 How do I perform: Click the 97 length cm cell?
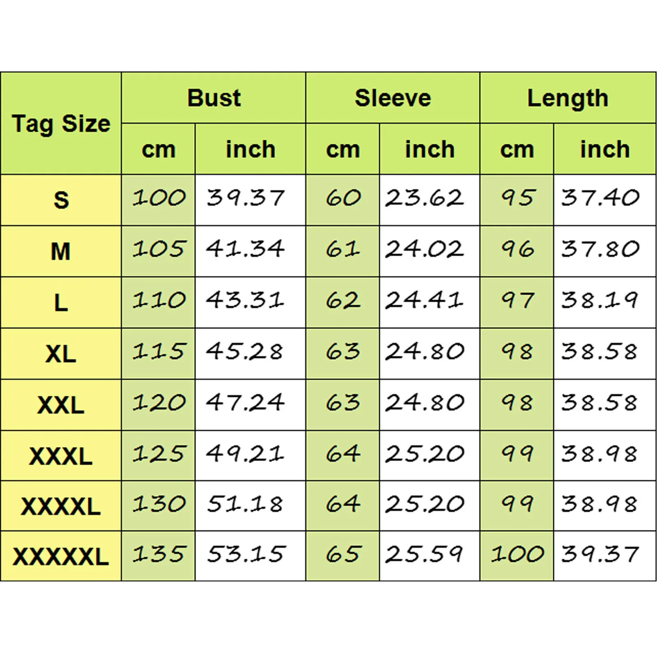coord(517,300)
